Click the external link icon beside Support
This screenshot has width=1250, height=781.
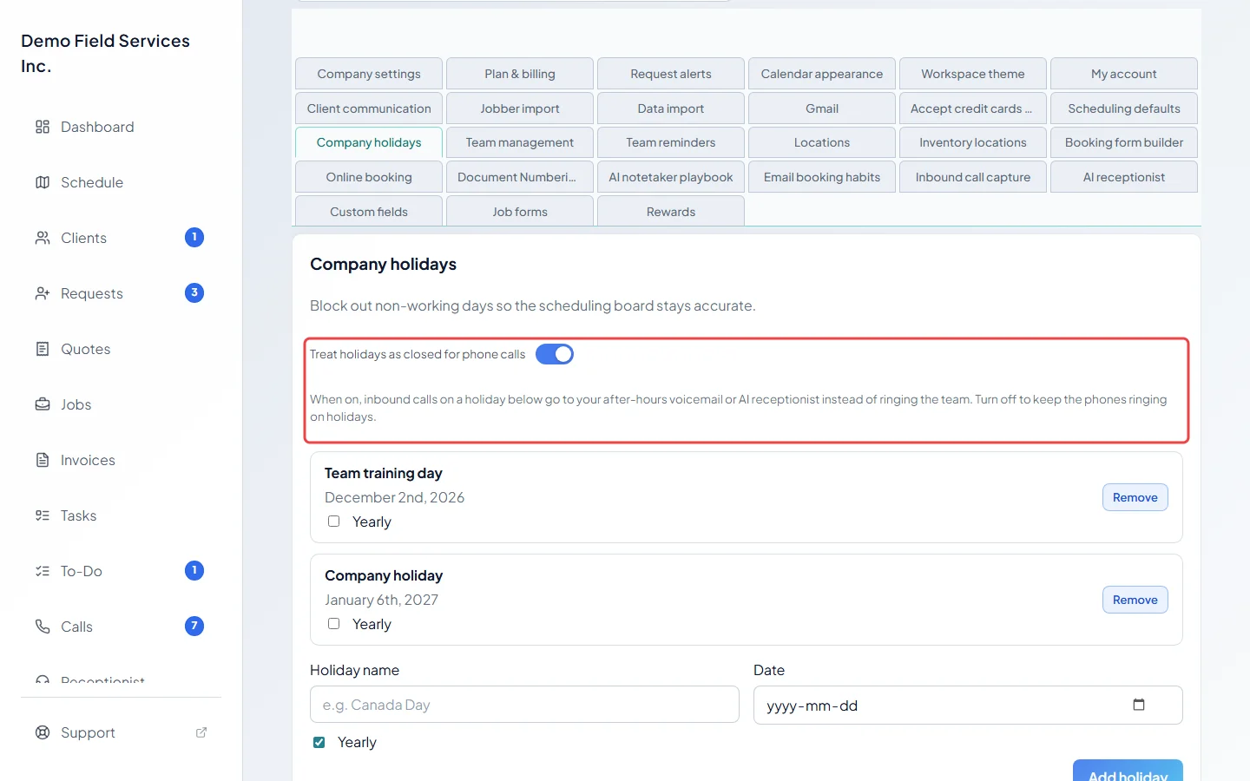click(201, 732)
